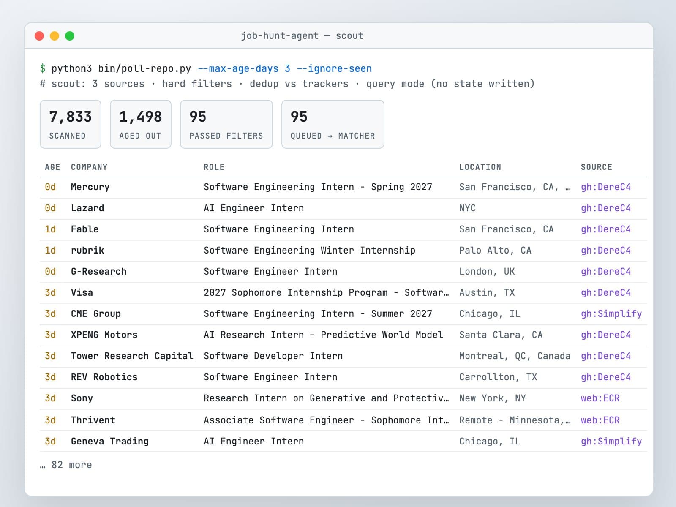Click the 'Palo Alto, CA' location

point(495,251)
